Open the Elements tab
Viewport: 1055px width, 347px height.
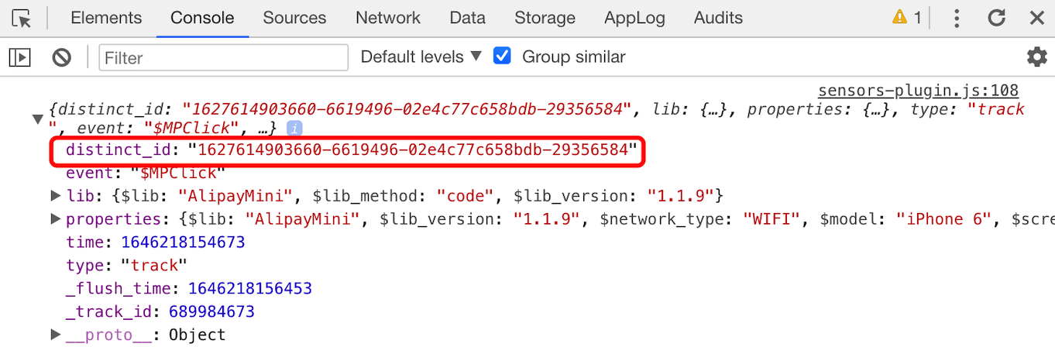click(106, 18)
